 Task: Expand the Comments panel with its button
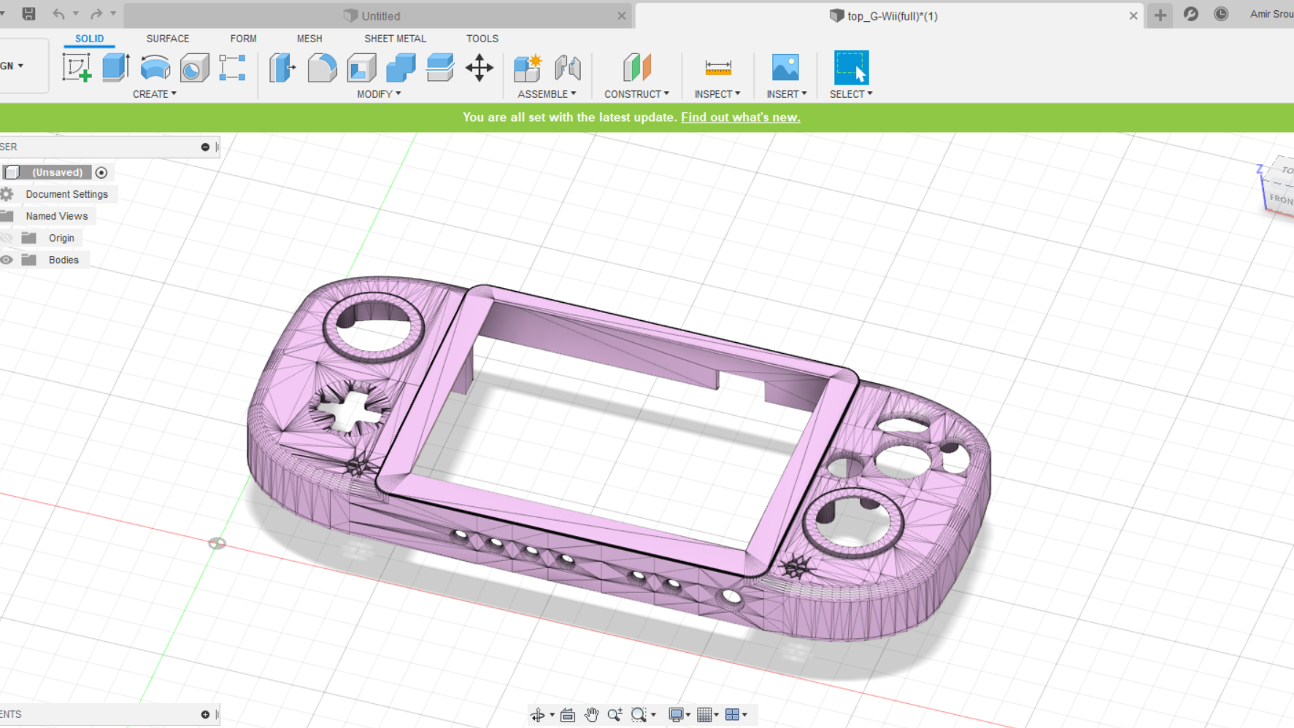point(205,715)
